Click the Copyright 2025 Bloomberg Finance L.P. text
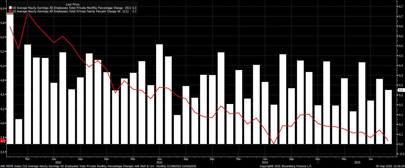The image size is (405, 168). [x=286, y=166]
